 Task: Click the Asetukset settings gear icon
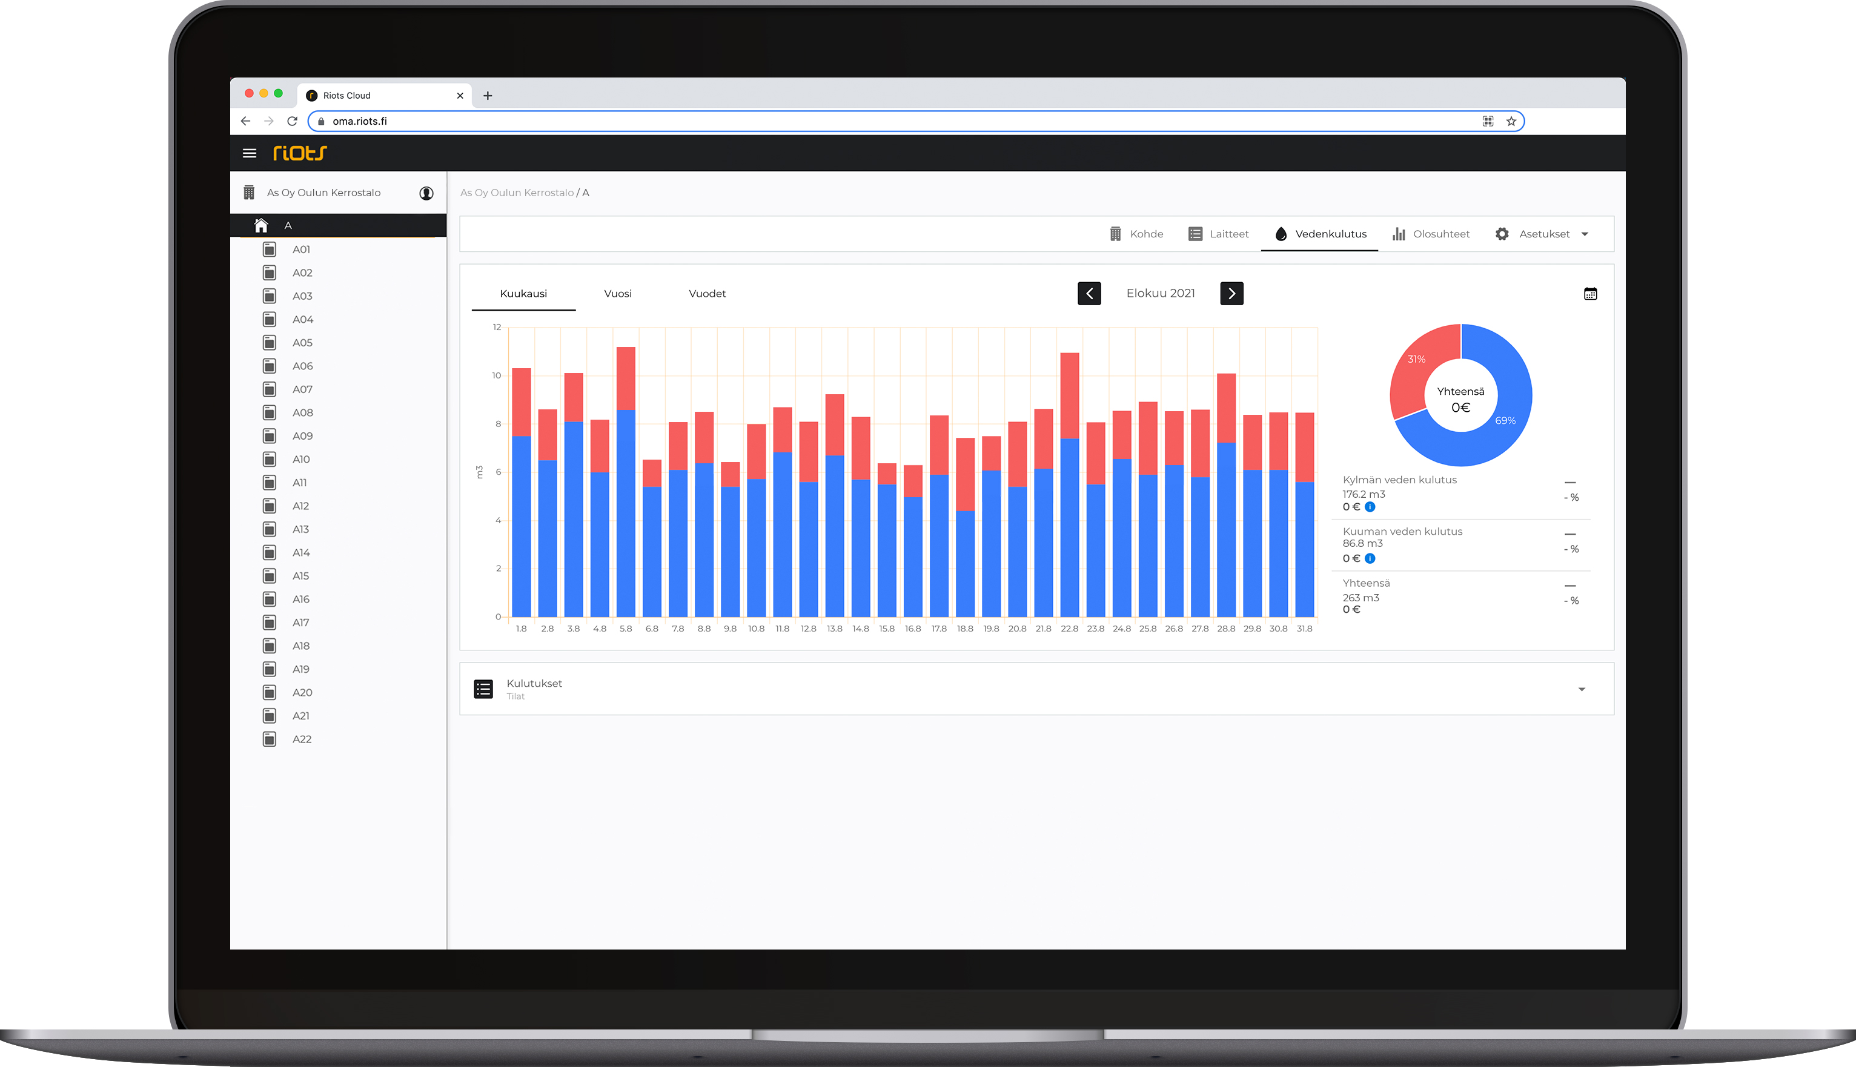[x=1504, y=233]
